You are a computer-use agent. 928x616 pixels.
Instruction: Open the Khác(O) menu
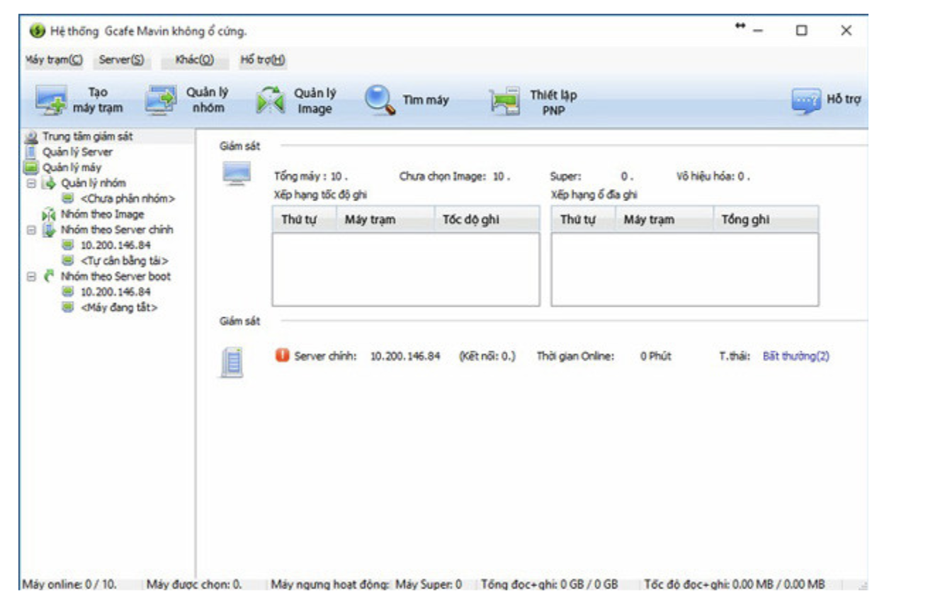194,60
